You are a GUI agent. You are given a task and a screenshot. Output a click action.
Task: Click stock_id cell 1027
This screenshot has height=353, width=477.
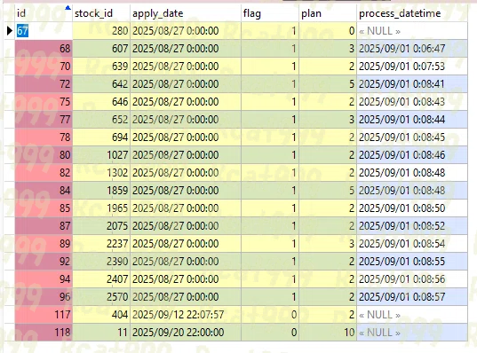(101, 155)
